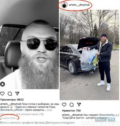
Task: Open @savchenko_v_i mention in right caption
Action: click(109, 115)
